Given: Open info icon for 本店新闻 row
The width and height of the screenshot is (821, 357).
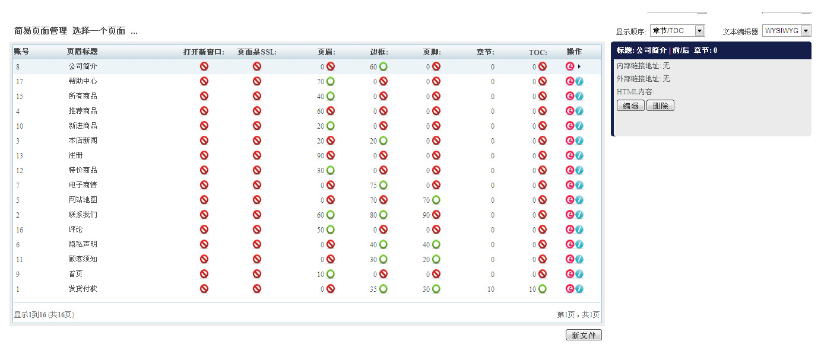Looking at the screenshot, I should 579,141.
